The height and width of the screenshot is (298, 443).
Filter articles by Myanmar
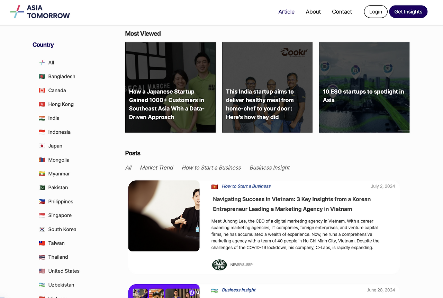pos(59,174)
